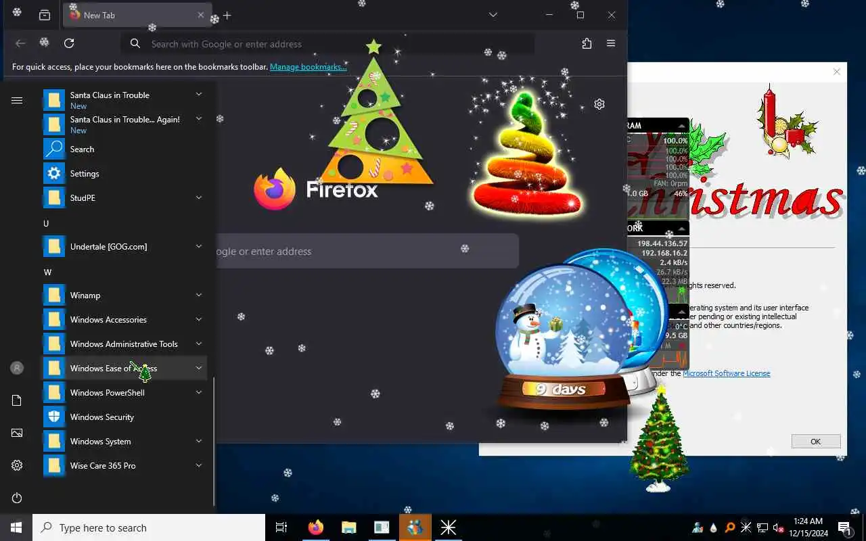Viewport: 866px width, 541px height.
Task: Open new tab page personalize gear
Action: tap(599, 104)
